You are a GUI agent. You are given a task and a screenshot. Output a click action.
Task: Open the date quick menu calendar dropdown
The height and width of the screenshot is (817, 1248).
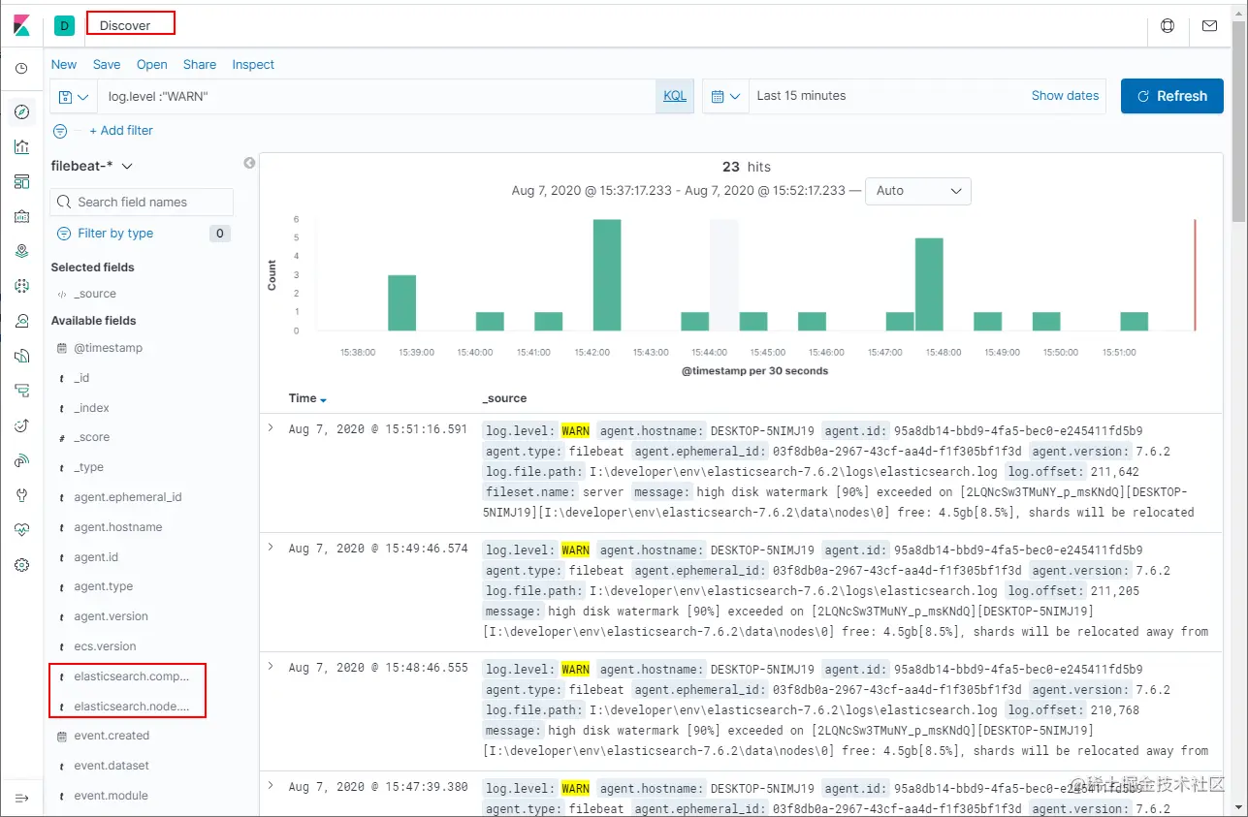pos(725,97)
